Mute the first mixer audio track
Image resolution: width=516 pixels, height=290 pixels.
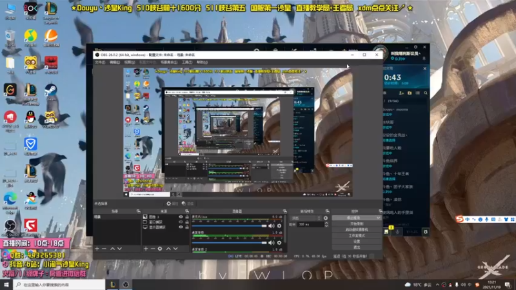271,226
